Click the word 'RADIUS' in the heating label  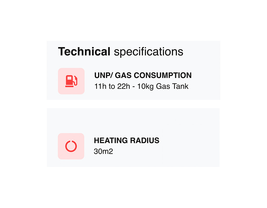[x=144, y=140]
